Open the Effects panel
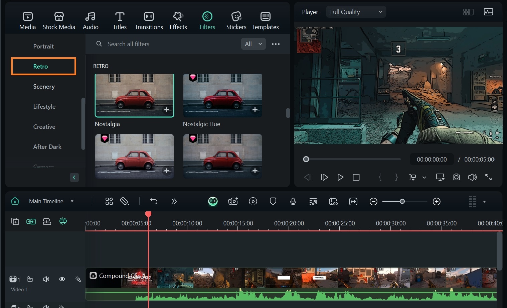 coord(178,20)
